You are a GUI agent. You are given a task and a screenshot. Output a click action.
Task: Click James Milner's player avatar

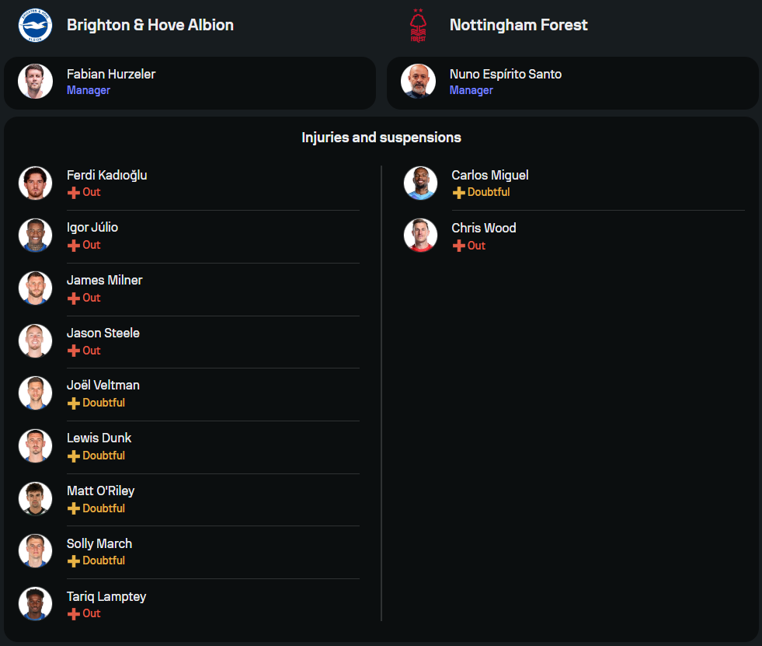pyautogui.click(x=35, y=288)
